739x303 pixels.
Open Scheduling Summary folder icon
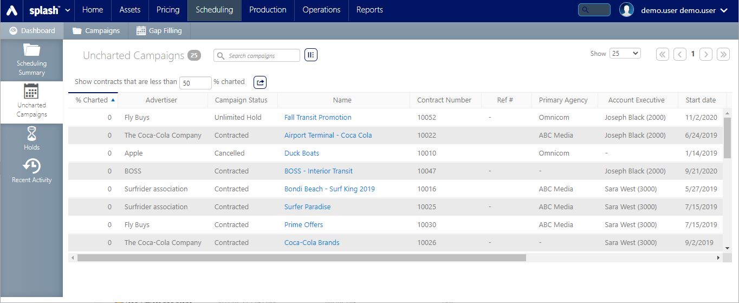point(31,50)
